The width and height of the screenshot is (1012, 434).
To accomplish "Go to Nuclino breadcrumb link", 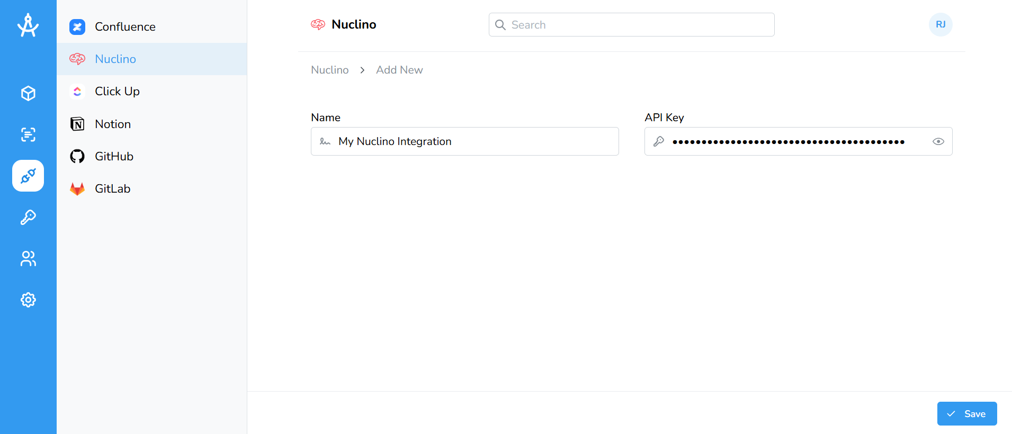I will 329,70.
